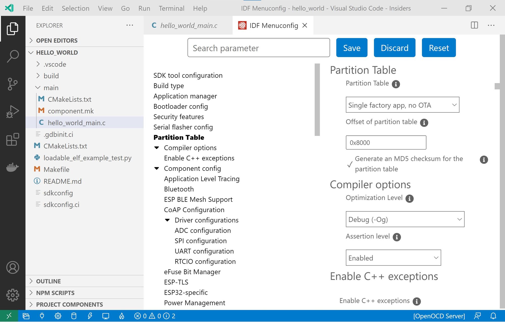Click the OpenOCD Server status item
The image size is (505, 322).
[439, 316]
